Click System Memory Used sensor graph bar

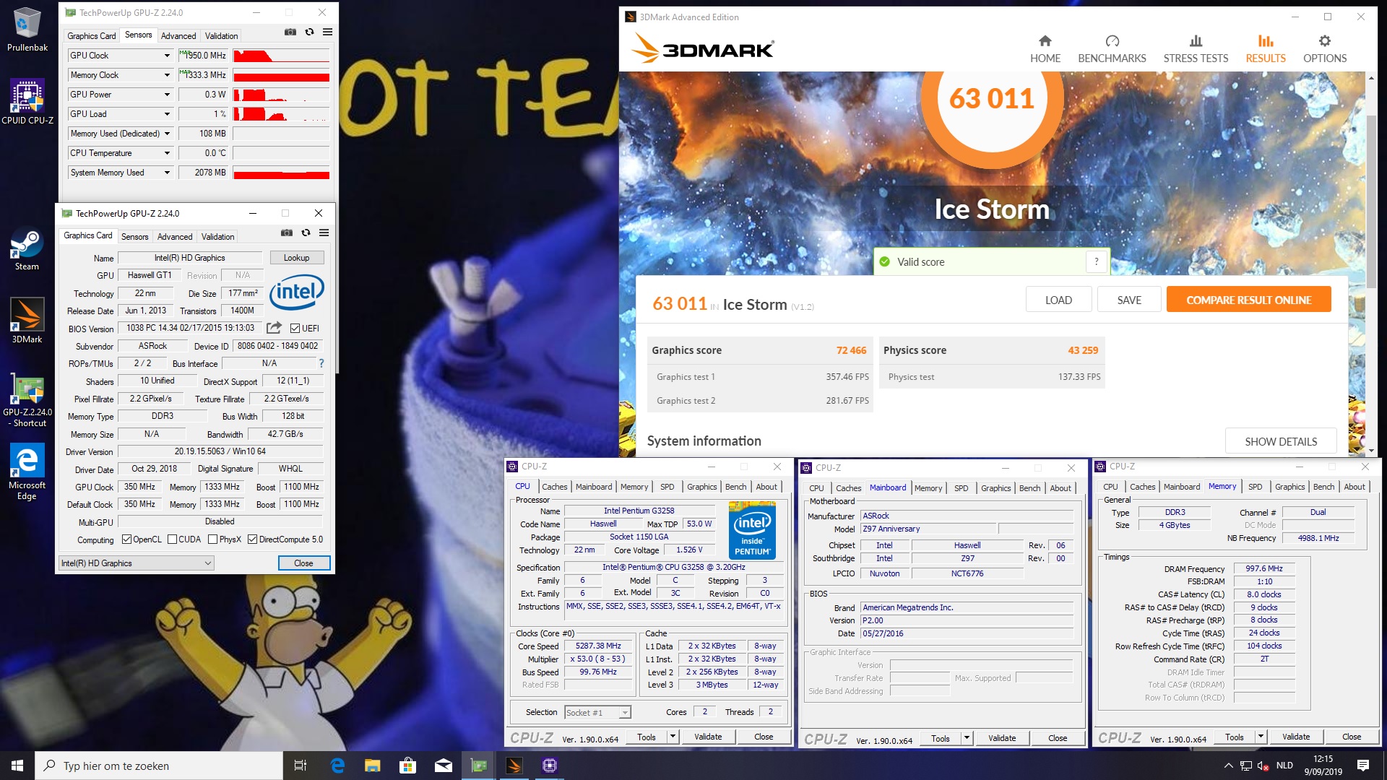(x=281, y=173)
